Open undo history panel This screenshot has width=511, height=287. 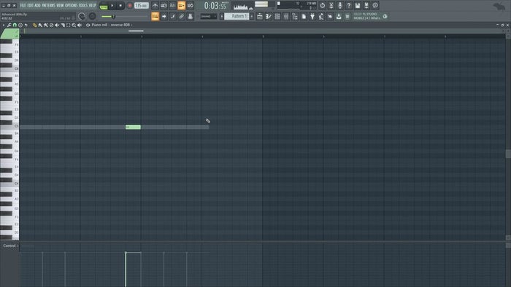click(323, 6)
